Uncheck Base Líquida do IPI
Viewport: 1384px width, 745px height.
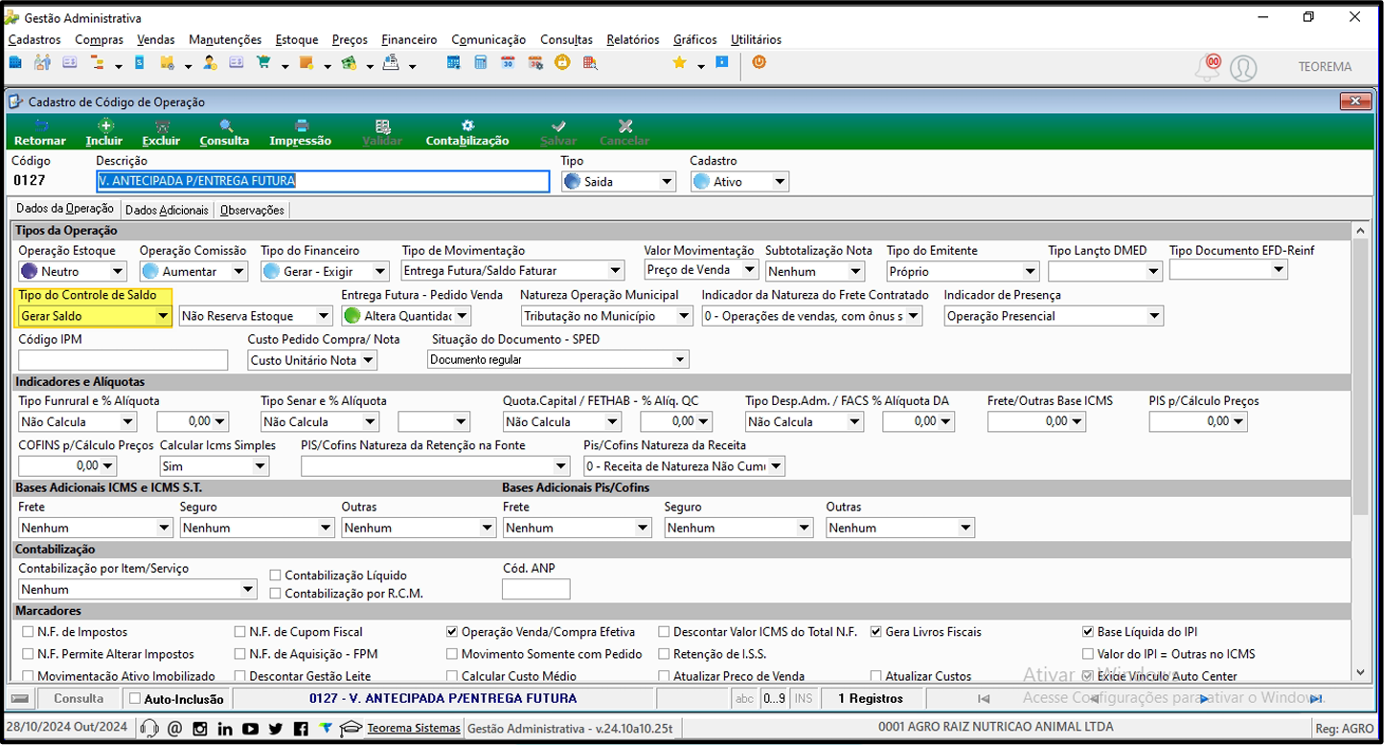(x=1088, y=632)
